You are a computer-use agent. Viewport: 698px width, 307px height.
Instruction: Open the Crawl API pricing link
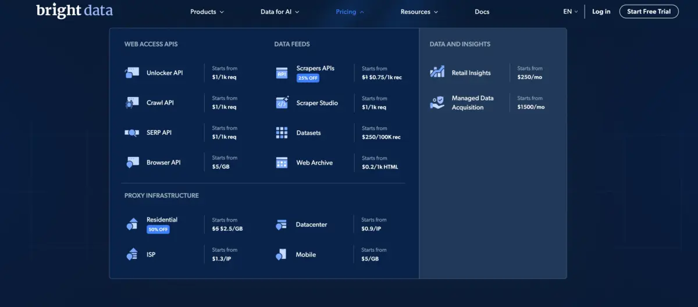coord(160,103)
